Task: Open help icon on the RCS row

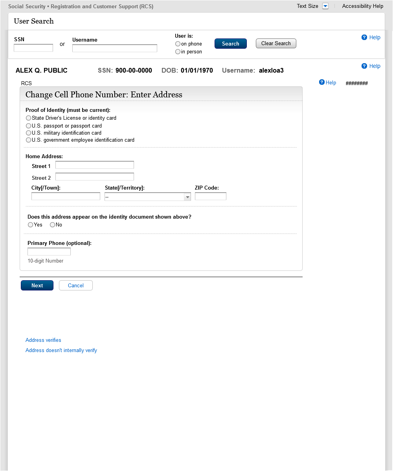Action: [x=322, y=82]
